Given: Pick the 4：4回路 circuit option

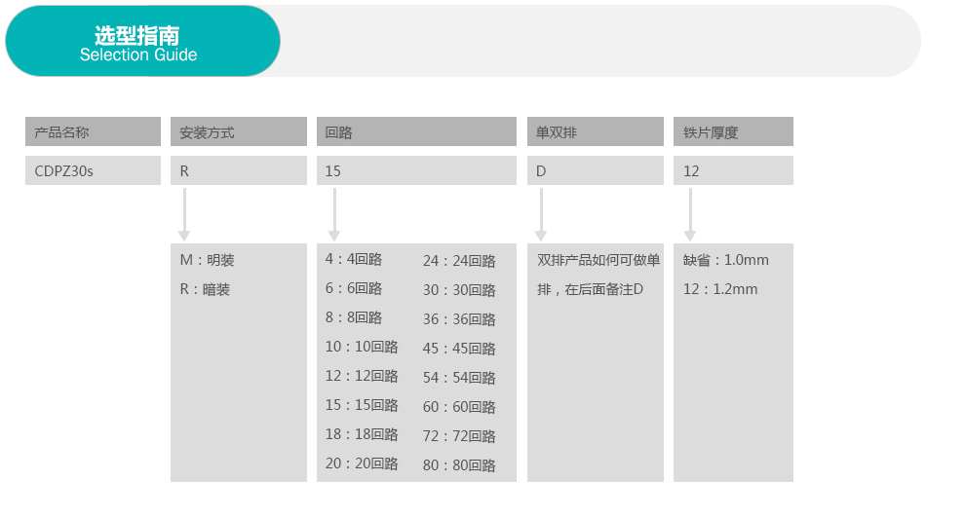Looking at the screenshot, I should tap(354, 259).
